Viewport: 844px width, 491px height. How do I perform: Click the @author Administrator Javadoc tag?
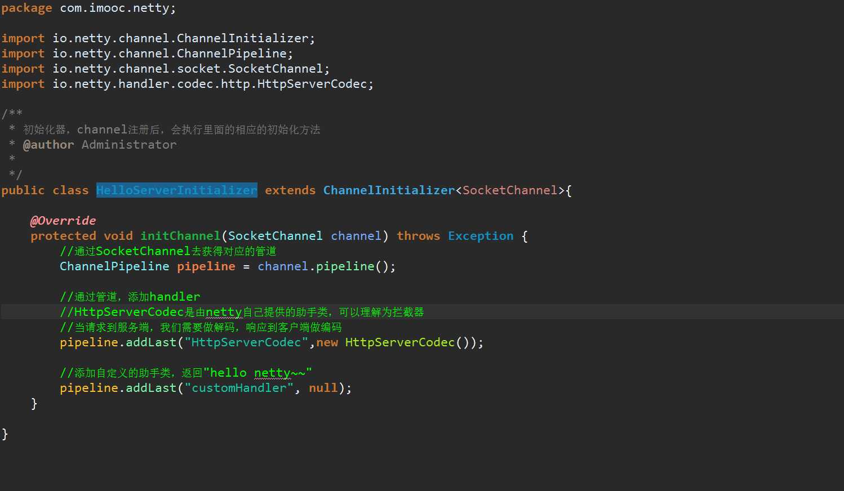pyautogui.click(x=100, y=145)
